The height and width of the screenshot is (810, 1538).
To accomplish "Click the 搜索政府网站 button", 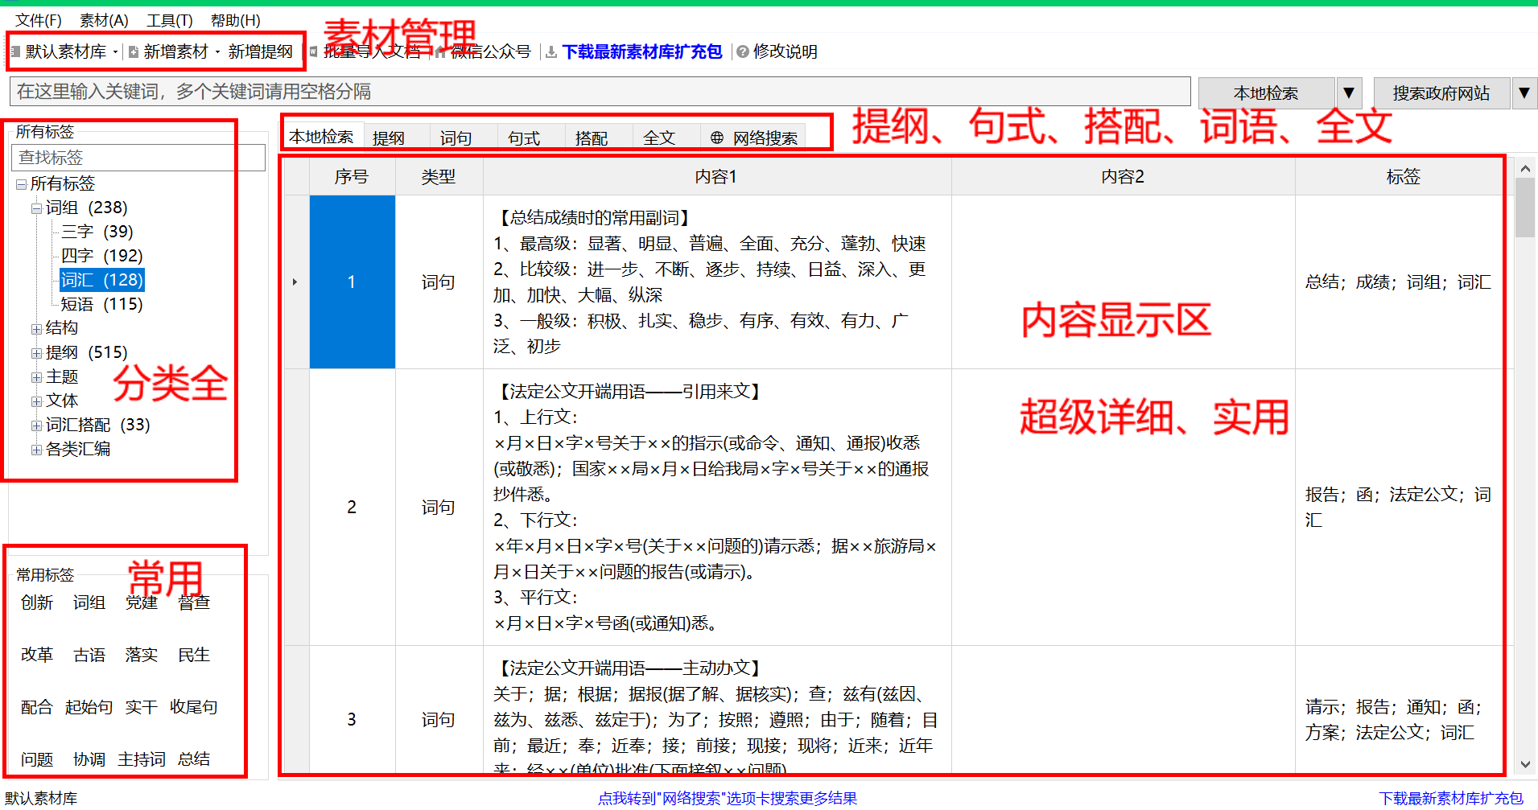I will point(1441,93).
